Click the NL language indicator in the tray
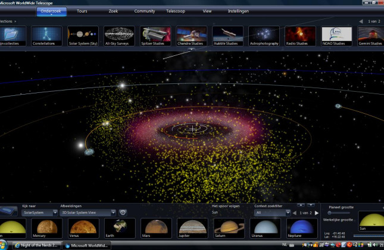 coord(285,245)
